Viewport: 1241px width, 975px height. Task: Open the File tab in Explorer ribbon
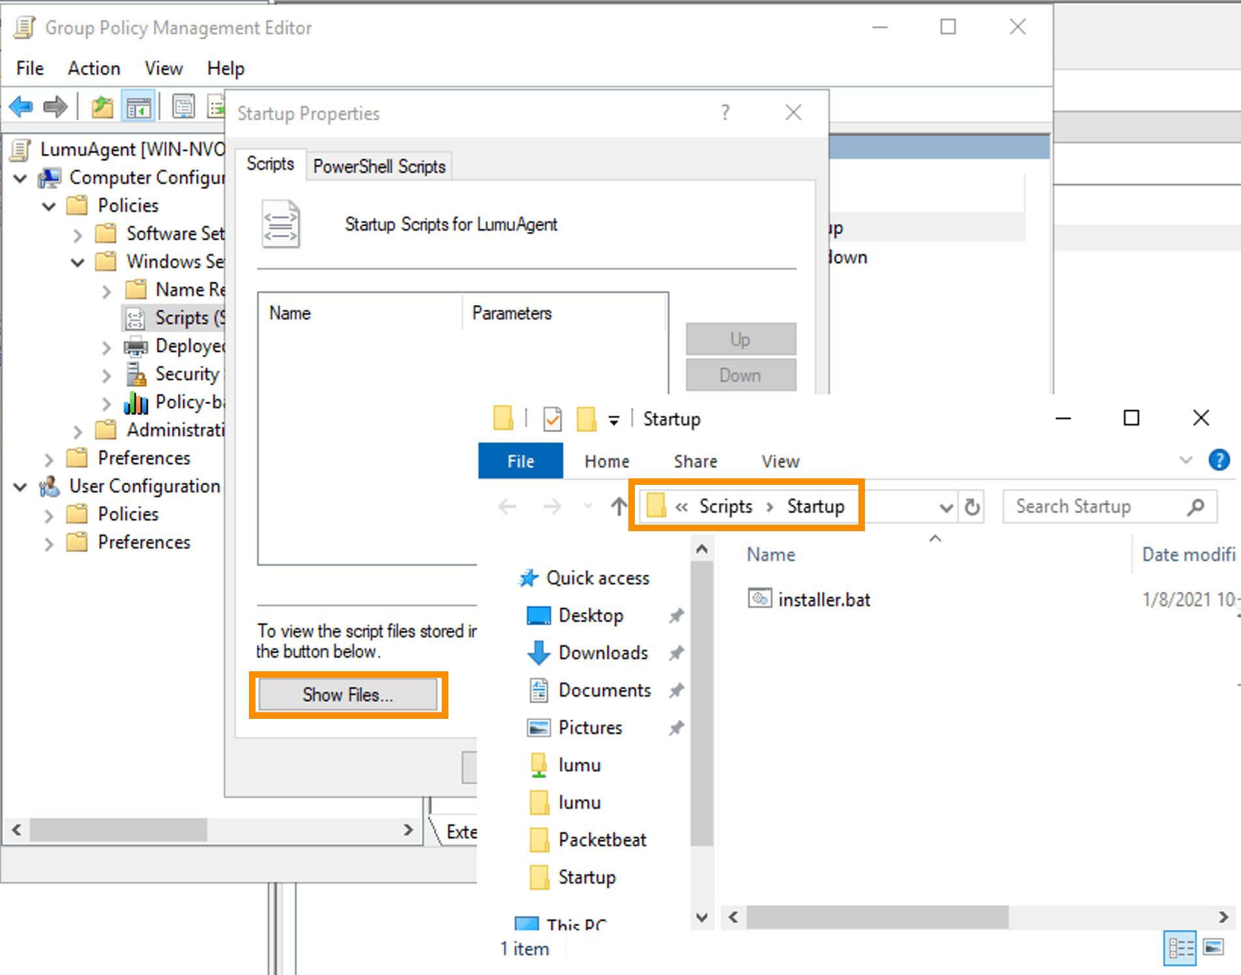coord(521,461)
